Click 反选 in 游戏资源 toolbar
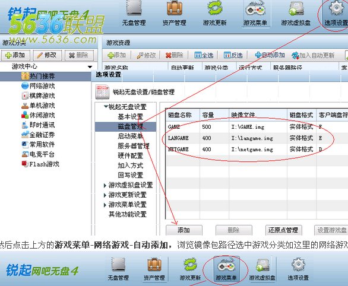 point(233,55)
